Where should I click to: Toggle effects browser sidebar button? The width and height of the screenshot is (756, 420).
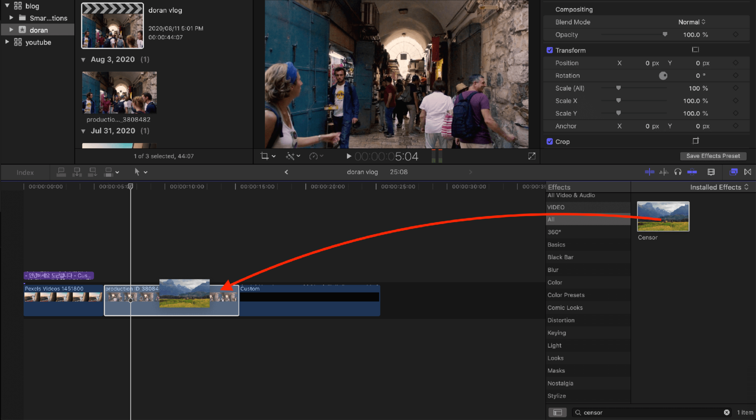point(557,412)
